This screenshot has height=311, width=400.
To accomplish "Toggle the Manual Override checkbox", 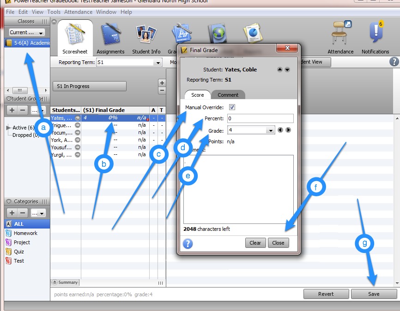I will [232, 107].
